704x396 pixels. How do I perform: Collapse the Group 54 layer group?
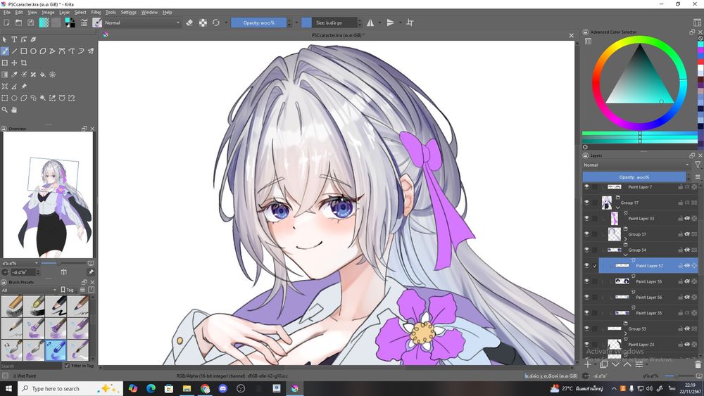click(625, 255)
